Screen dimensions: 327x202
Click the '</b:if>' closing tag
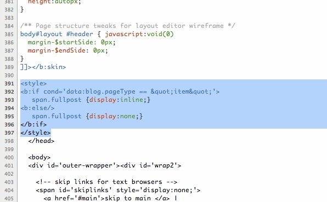[33, 124]
